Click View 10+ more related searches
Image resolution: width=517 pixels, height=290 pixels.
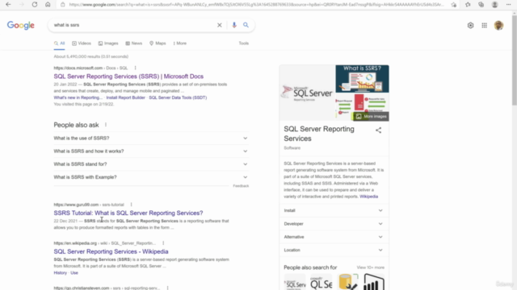coord(370,267)
